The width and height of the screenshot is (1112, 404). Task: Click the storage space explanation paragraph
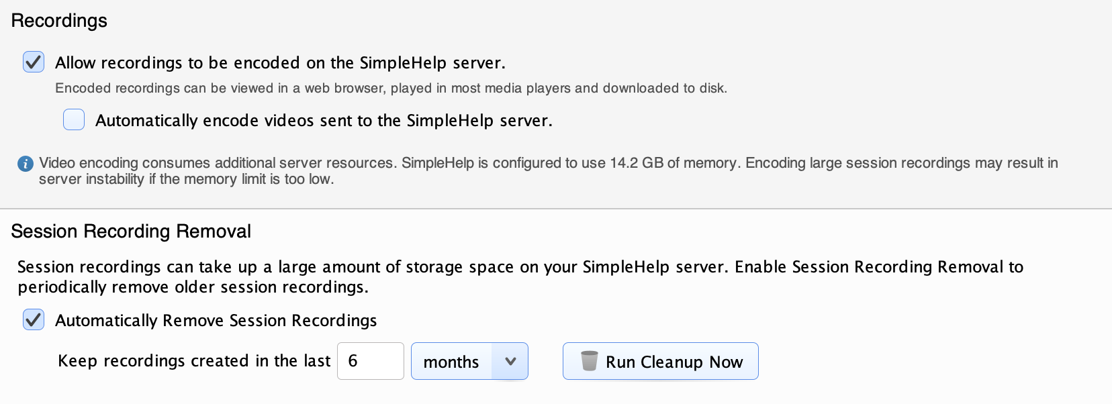(520, 277)
